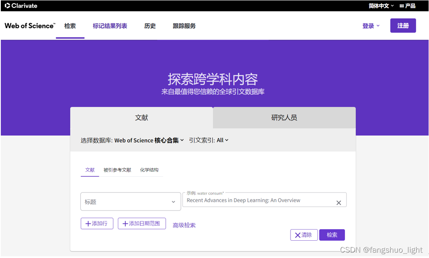Click the 添加日期范围 button
The width and height of the screenshot is (429, 258).
tap(142, 223)
